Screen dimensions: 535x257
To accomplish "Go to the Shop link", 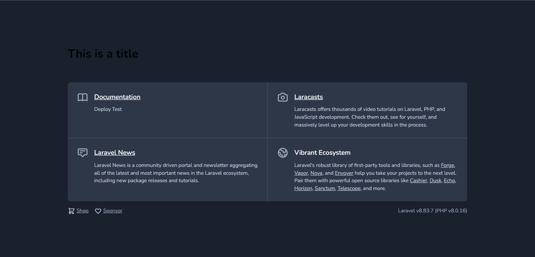I will 82,211.
